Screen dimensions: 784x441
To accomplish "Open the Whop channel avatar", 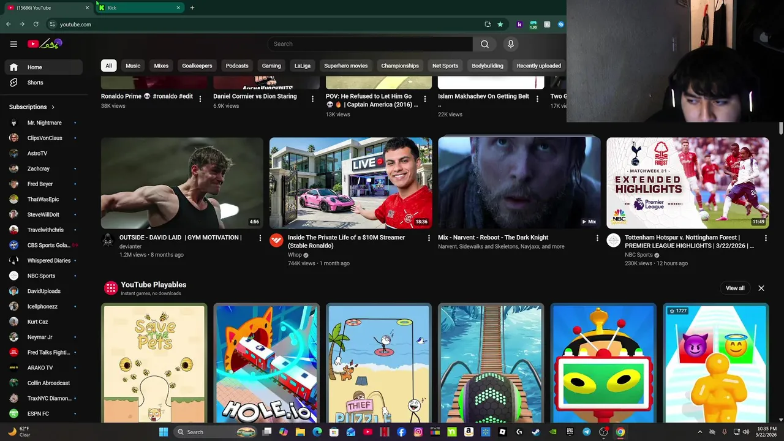I will point(276,240).
